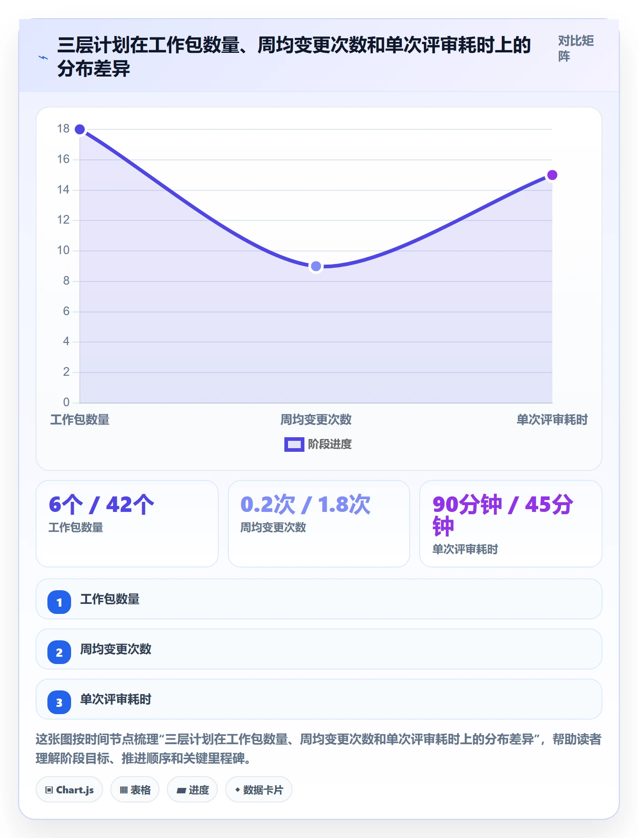Click x-axis label 单次评审耗时 under chart
Image resolution: width=638 pixels, height=838 pixels.
pos(552,419)
